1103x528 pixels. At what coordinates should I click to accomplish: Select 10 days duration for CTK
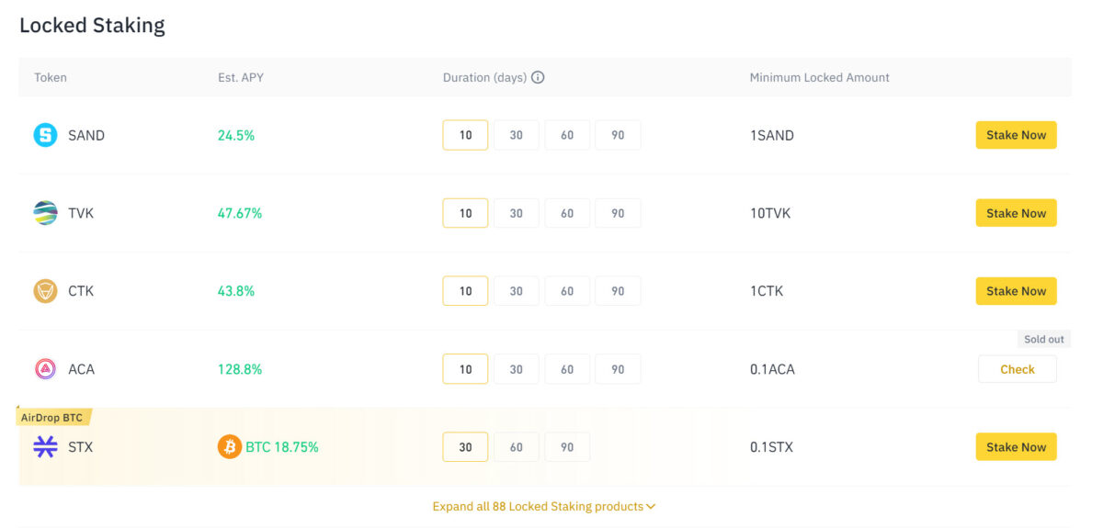pos(465,291)
